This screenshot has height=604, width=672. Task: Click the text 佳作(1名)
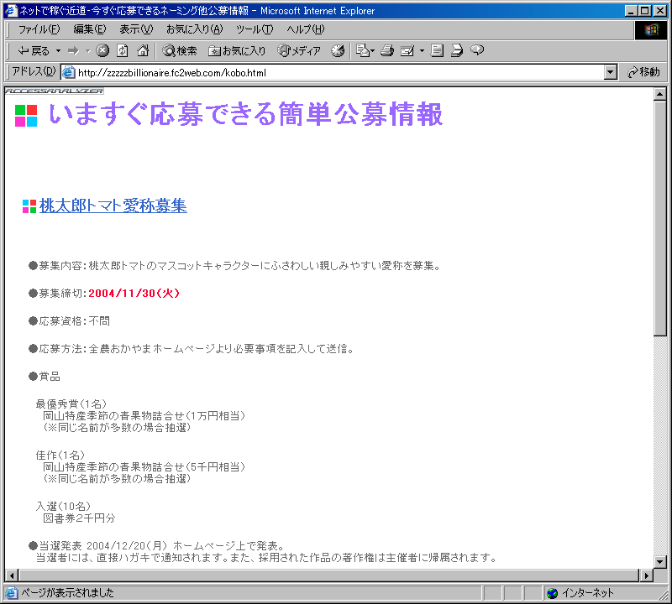[60, 455]
